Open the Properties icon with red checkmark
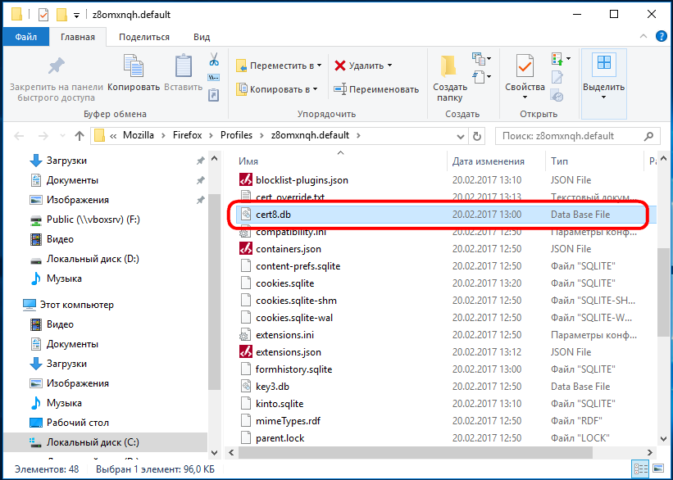 click(x=525, y=66)
